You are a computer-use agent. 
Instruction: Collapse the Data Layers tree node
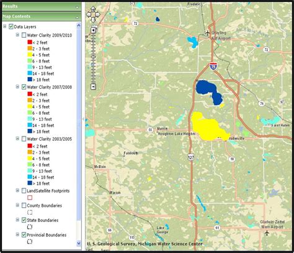[5, 27]
